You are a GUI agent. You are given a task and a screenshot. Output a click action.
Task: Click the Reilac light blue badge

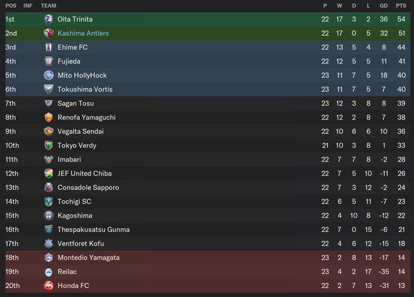[x=48, y=271]
